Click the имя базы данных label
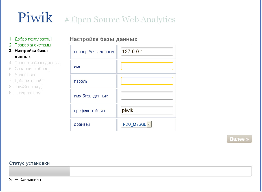 (91, 96)
